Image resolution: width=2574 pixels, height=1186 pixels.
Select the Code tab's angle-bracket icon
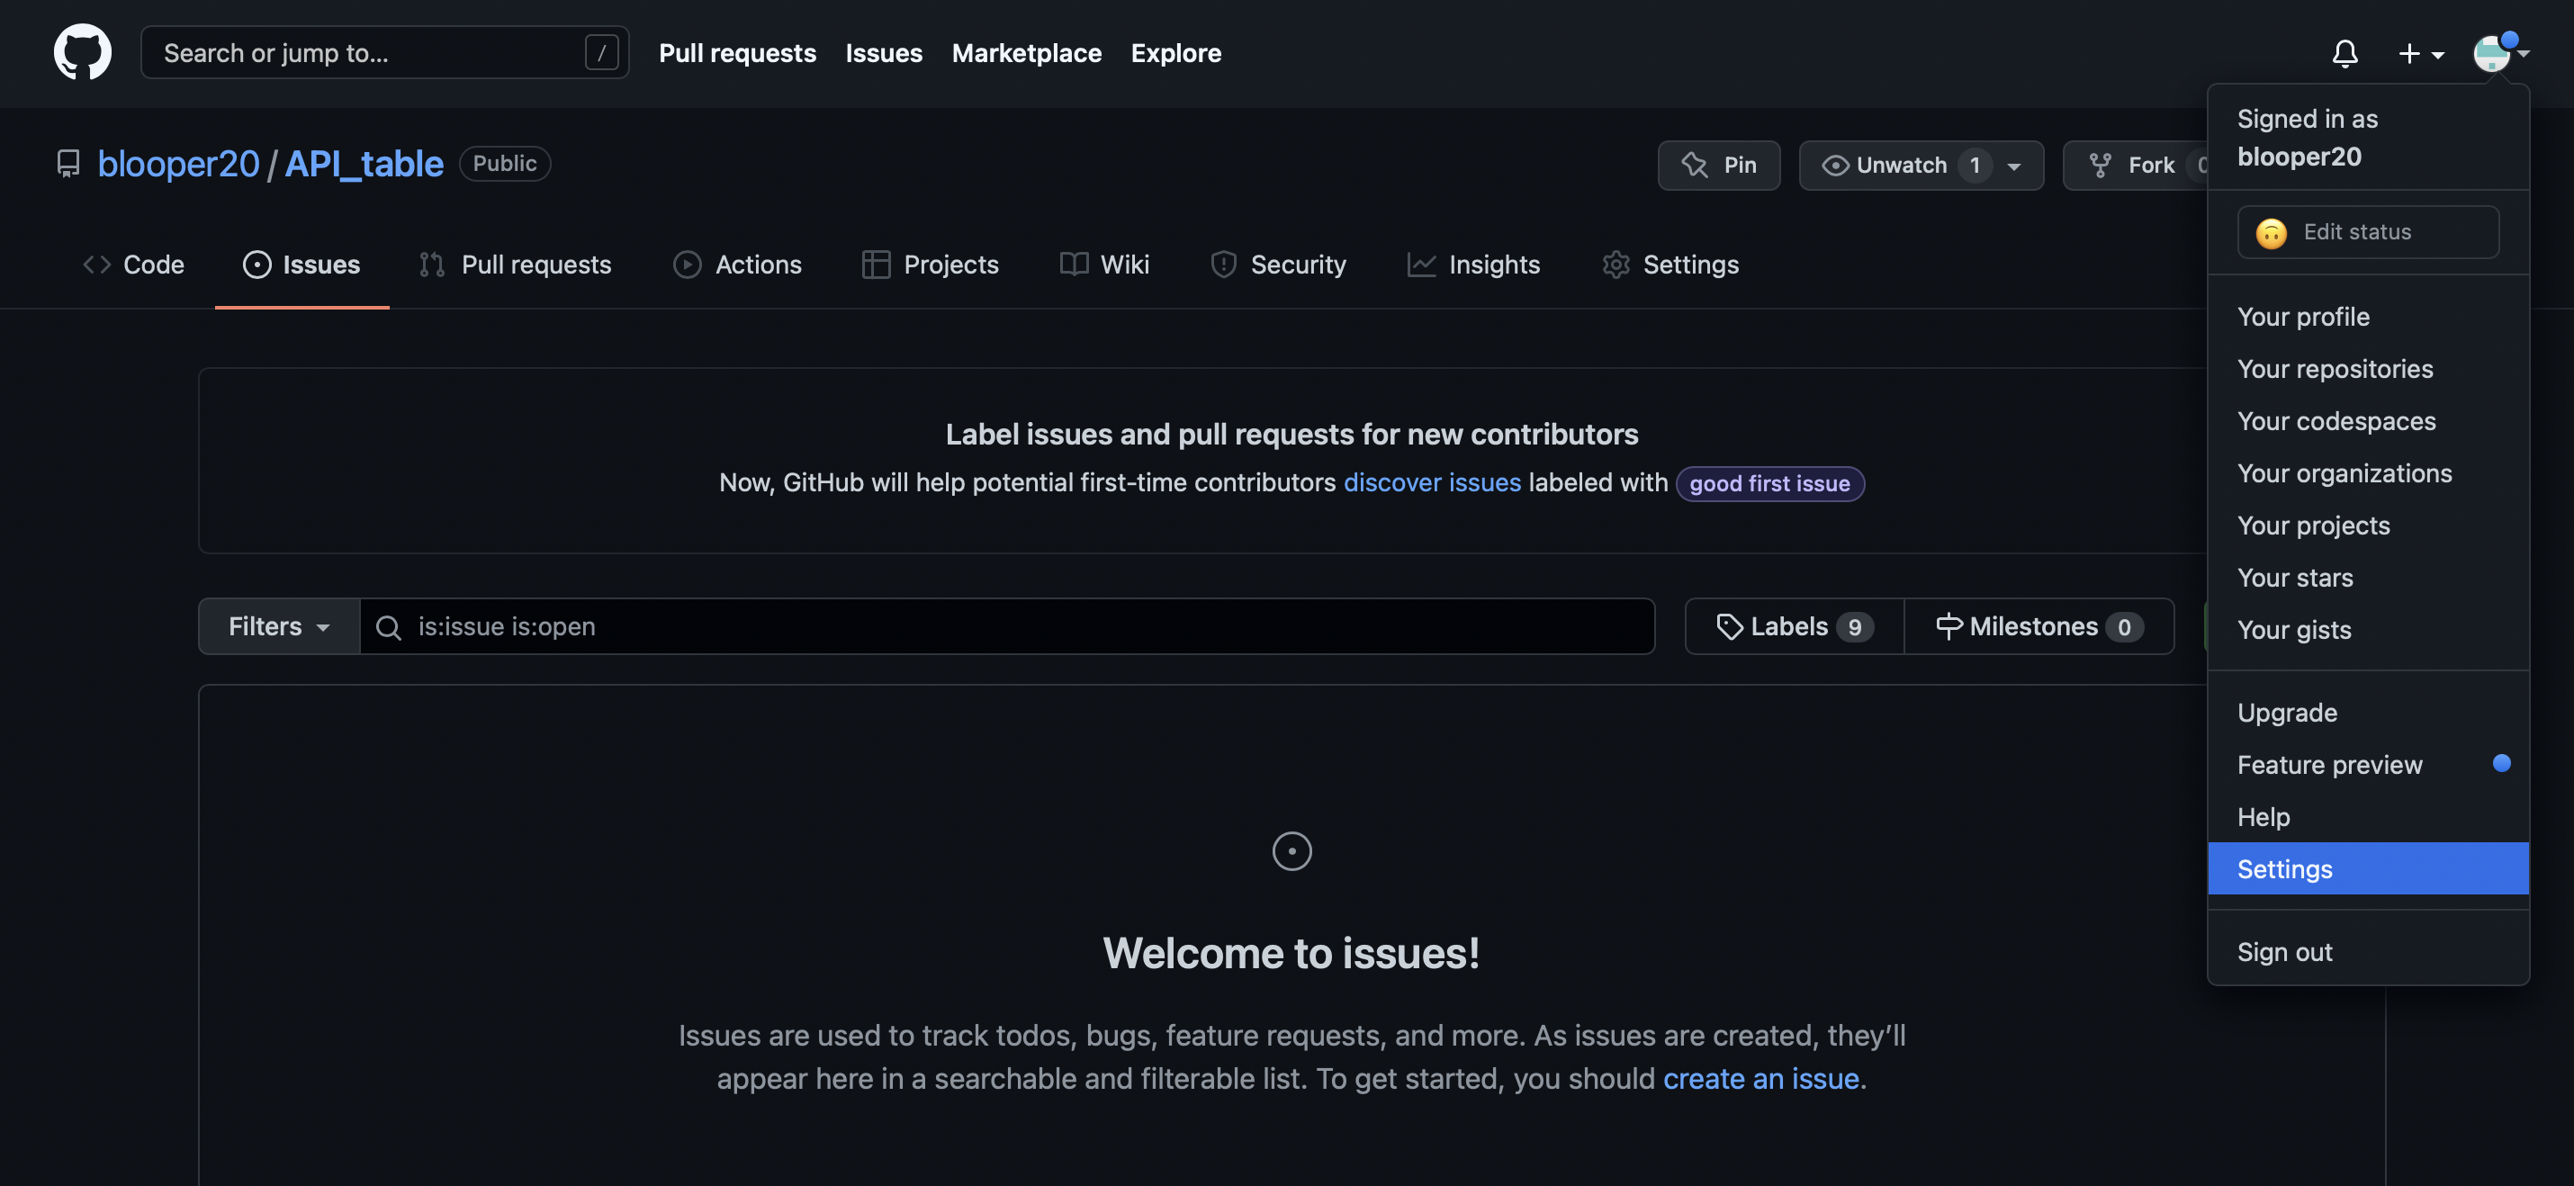tap(96, 264)
